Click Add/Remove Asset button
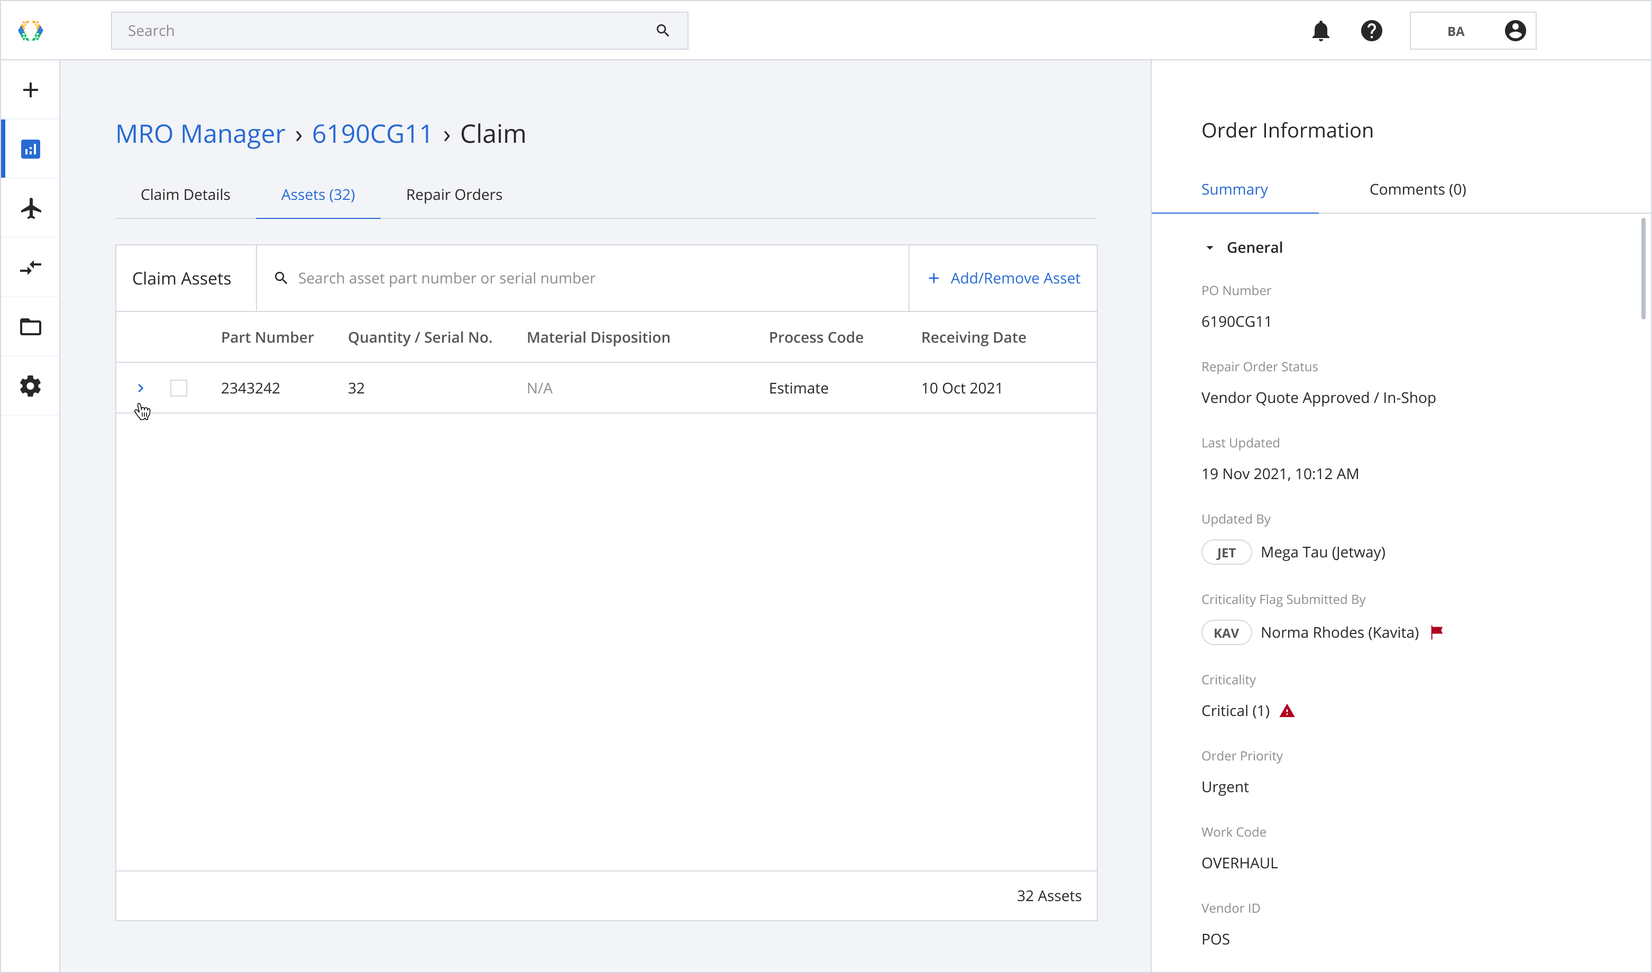The height and width of the screenshot is (973, 1652). [x=1004, y=278]
